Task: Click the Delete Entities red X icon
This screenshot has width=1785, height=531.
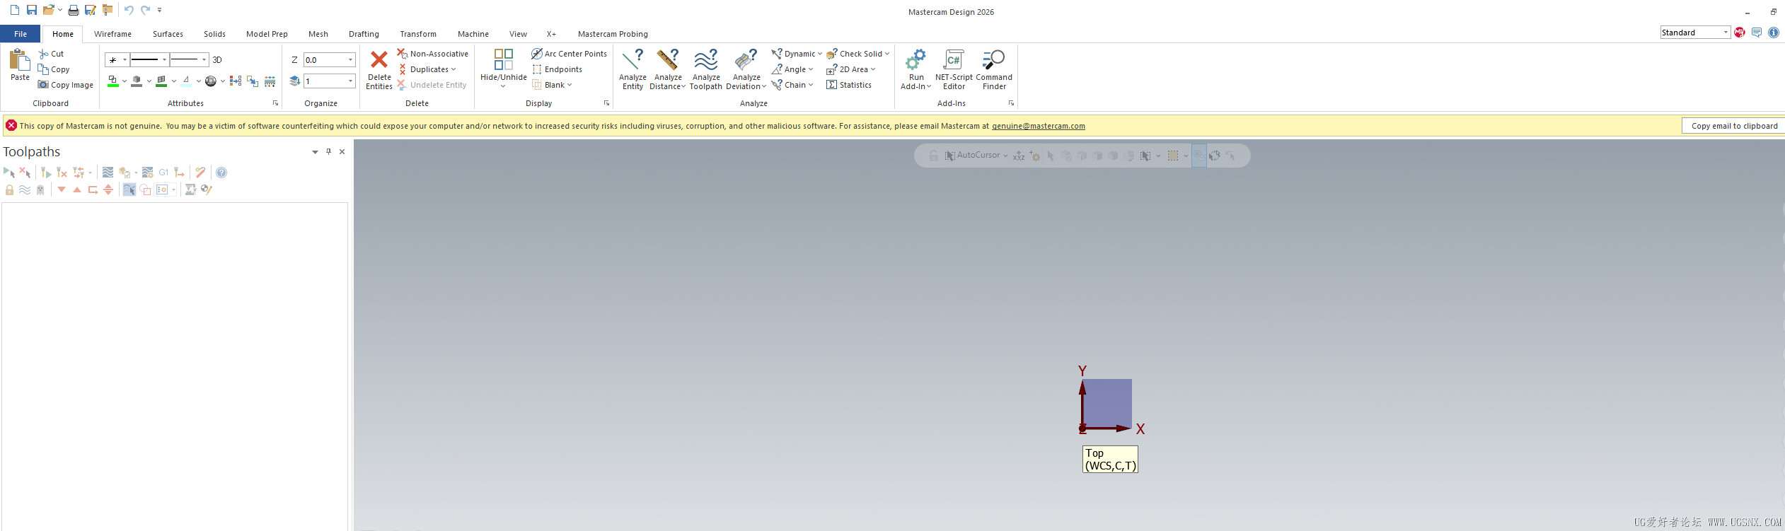Action: 379,60
